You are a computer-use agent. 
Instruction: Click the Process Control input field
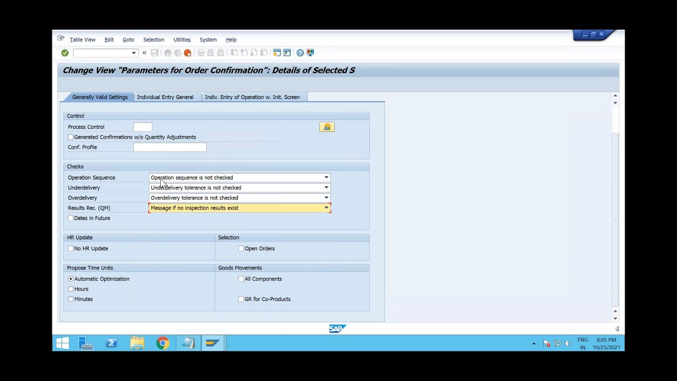pos(143,127)
